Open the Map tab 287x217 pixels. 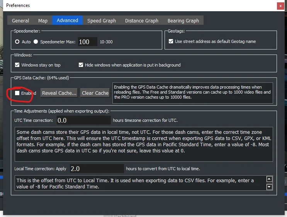tap(43, 21)
